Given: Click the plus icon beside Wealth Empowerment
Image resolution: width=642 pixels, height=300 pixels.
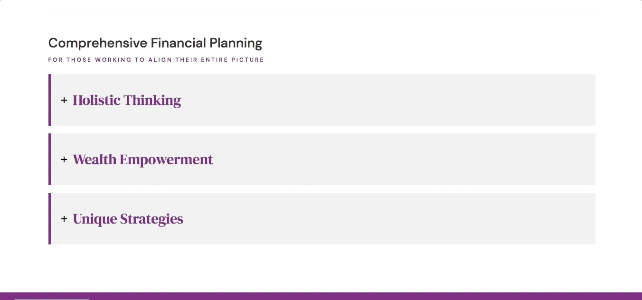Looking at the screenshot, I should tap(64, 159).
